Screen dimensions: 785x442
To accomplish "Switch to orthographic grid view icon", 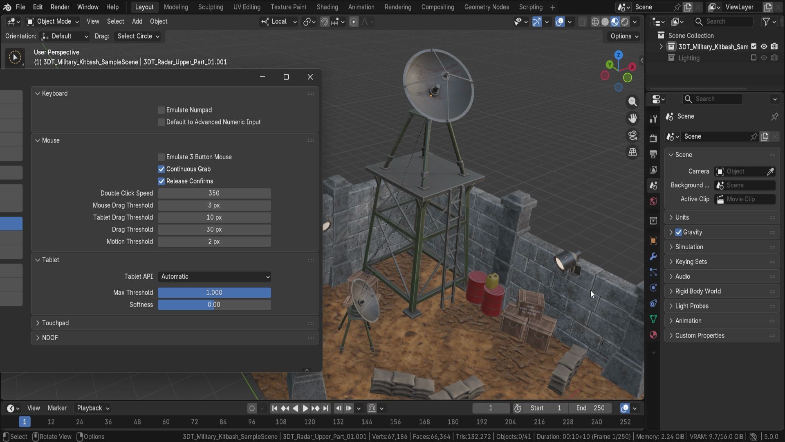I will coord(632,152).
